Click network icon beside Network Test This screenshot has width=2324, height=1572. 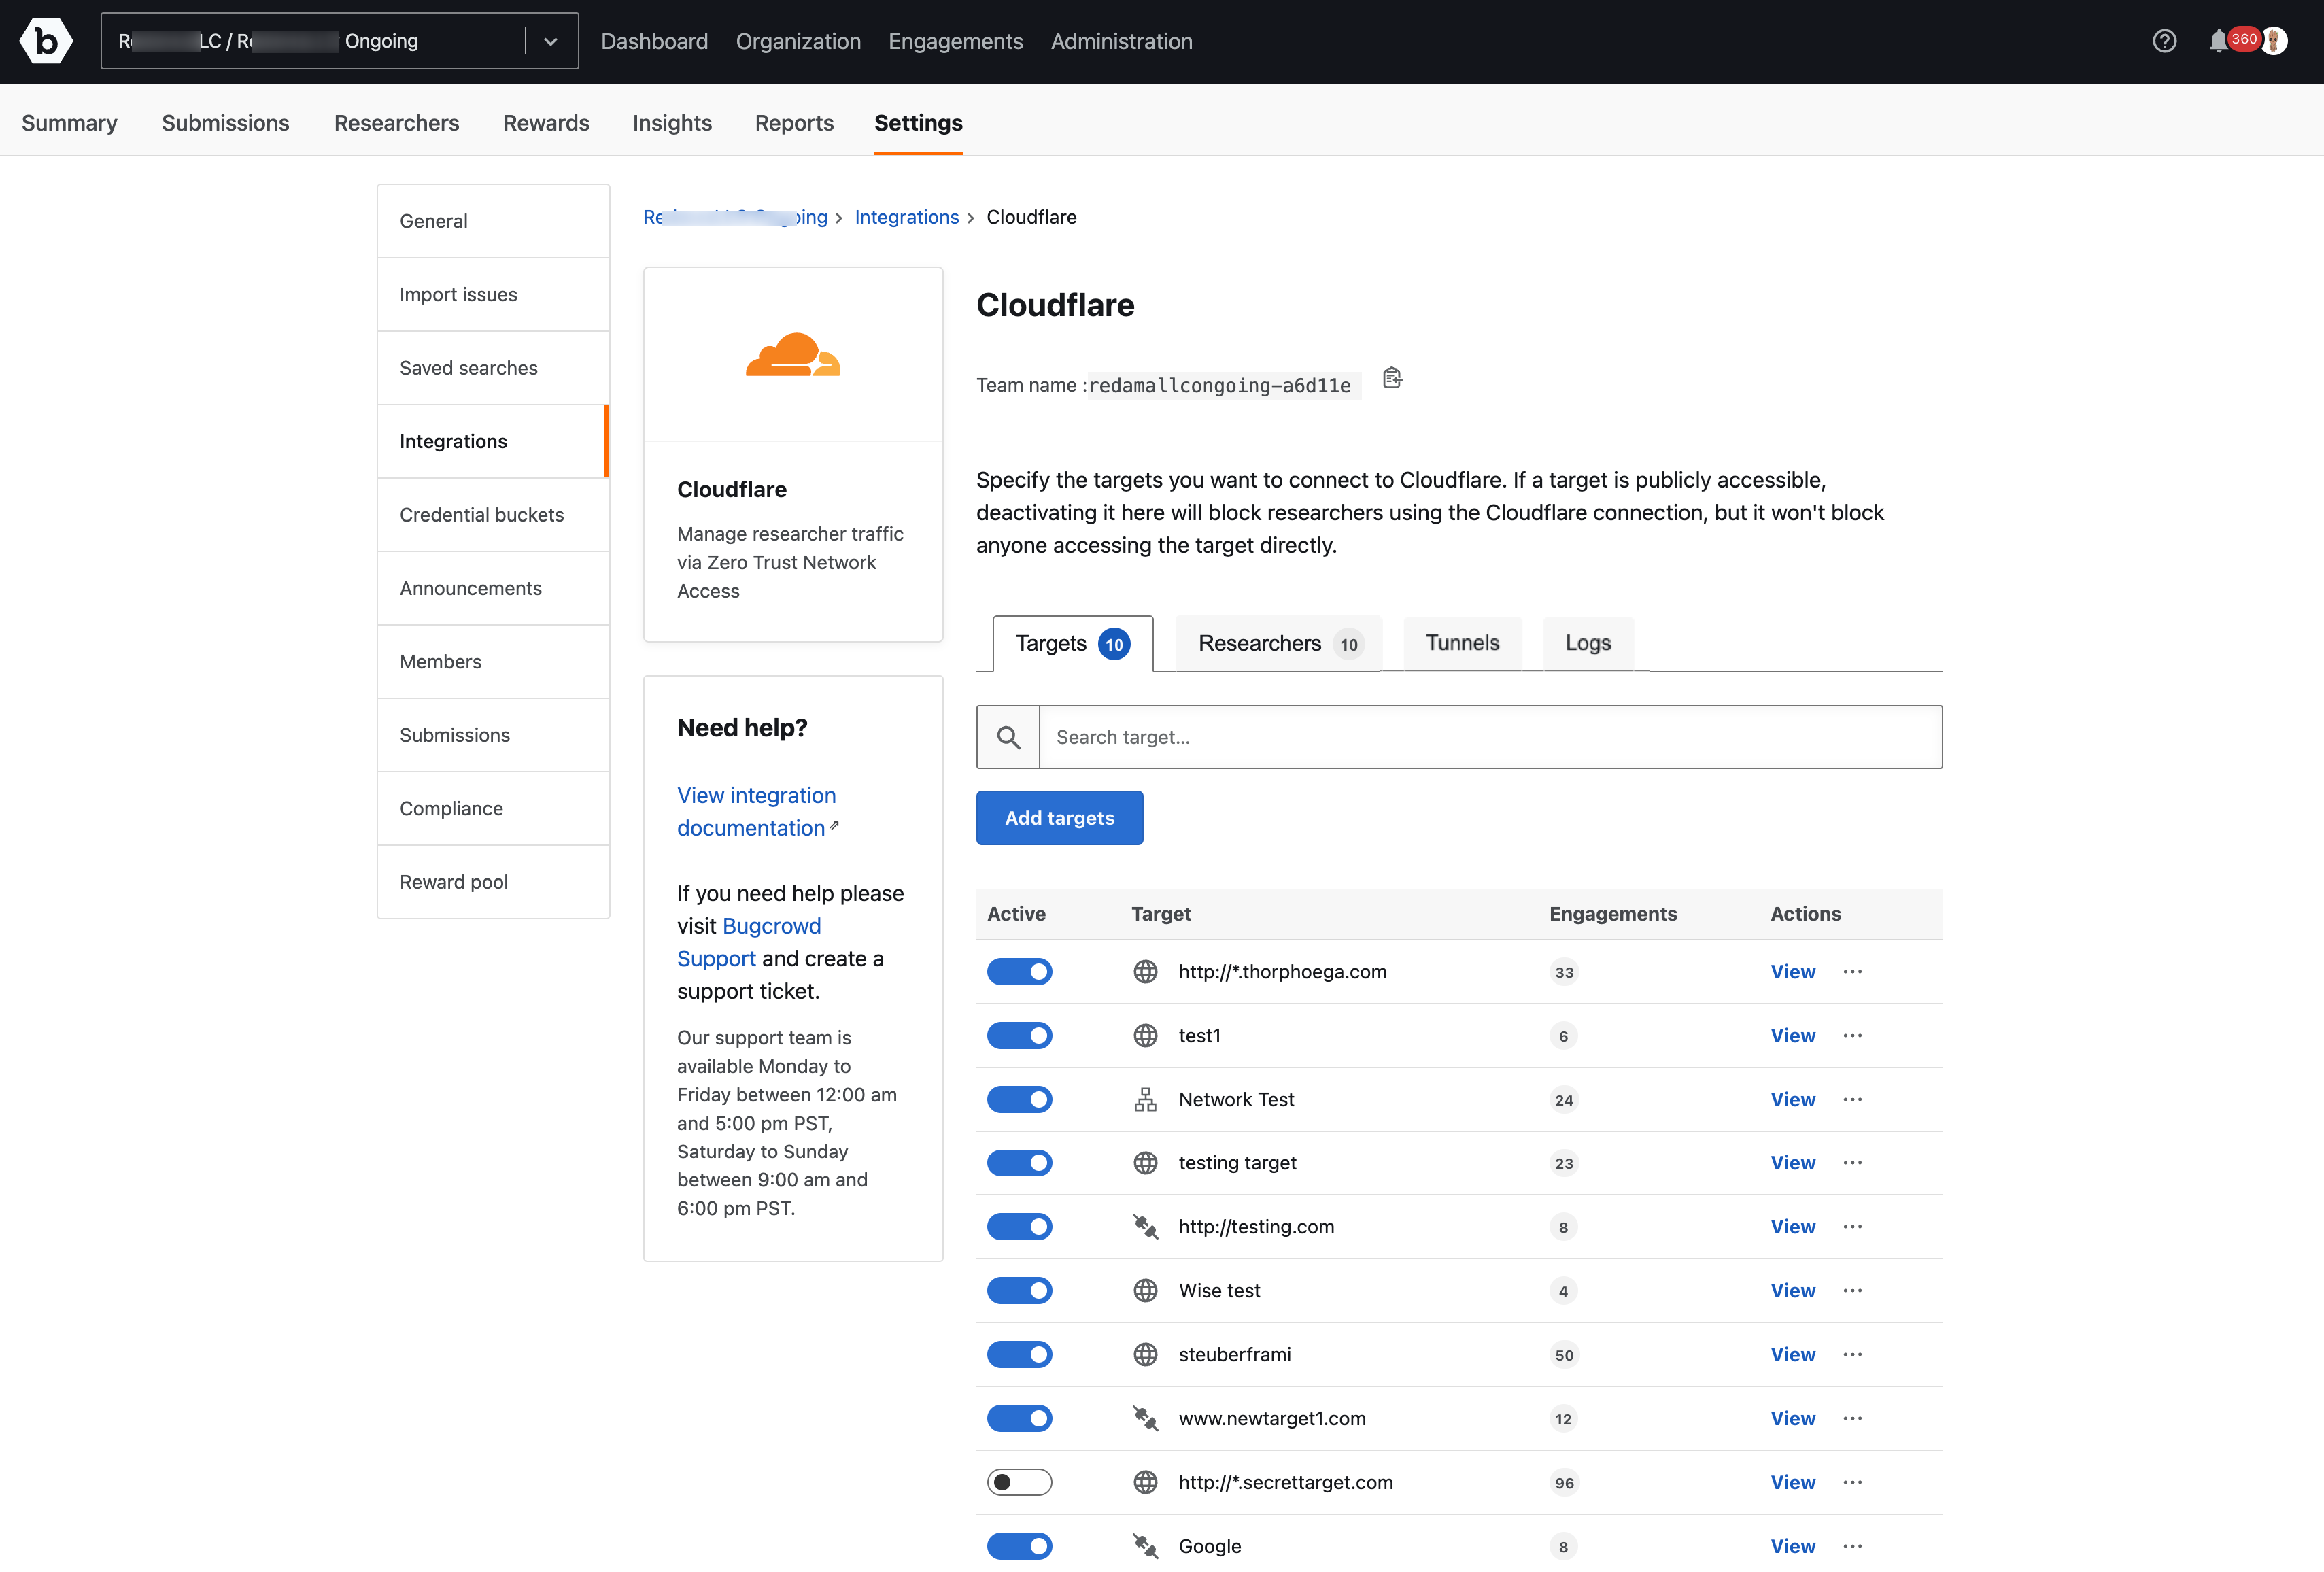1145,1100
